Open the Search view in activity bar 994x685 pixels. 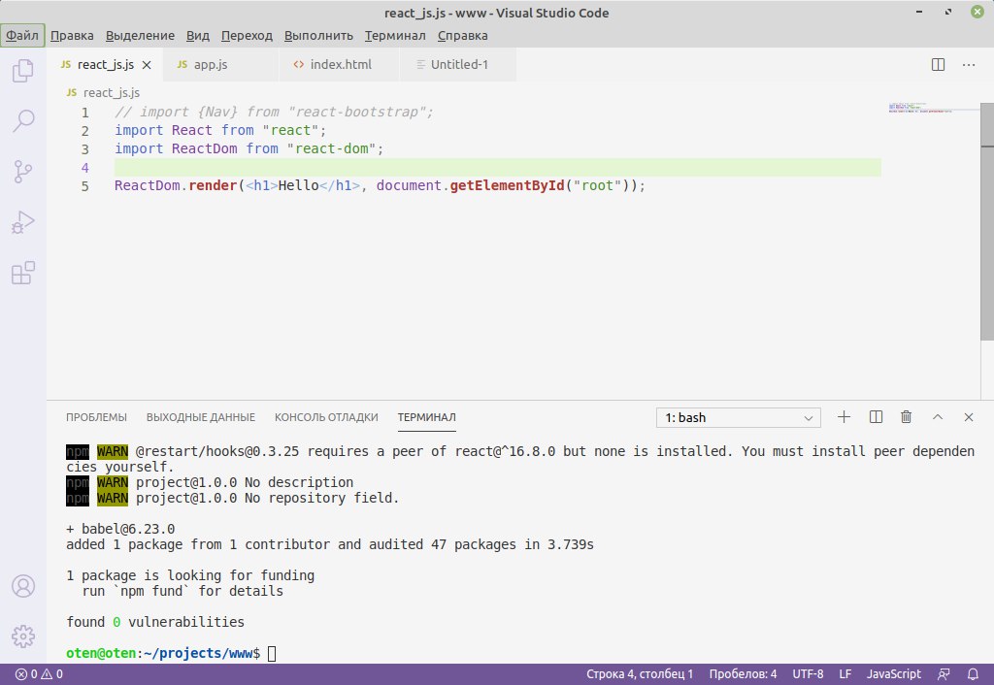pyautogui.click(x=23, y=120)
